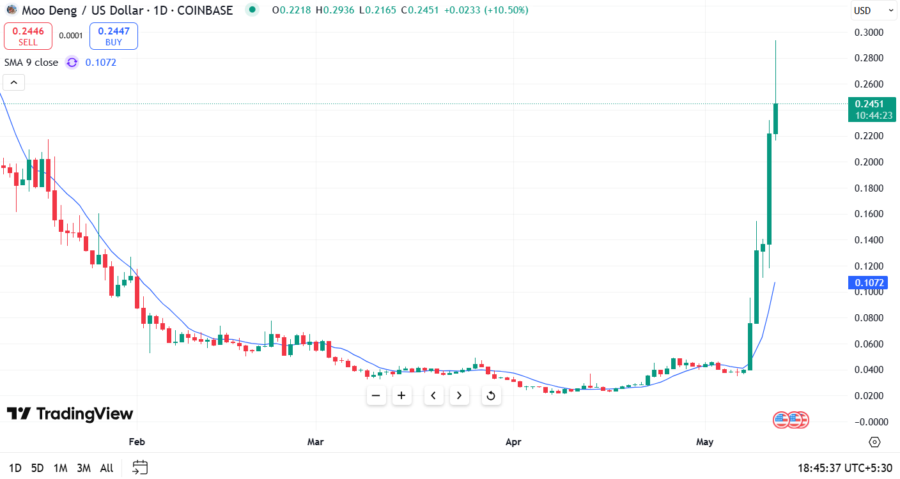Show All time range data

click(107, 468)
